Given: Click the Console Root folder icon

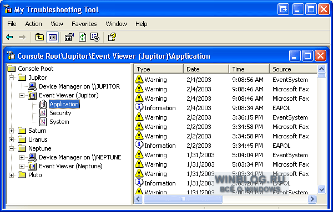Looking at the screenshot, I should coord(12,69).
